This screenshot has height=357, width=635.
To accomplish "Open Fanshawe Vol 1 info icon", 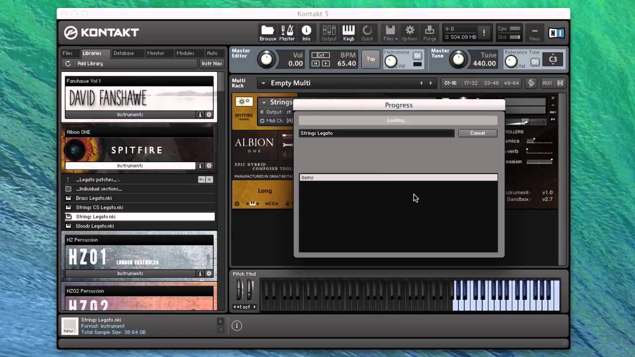I will coord(200,115).
